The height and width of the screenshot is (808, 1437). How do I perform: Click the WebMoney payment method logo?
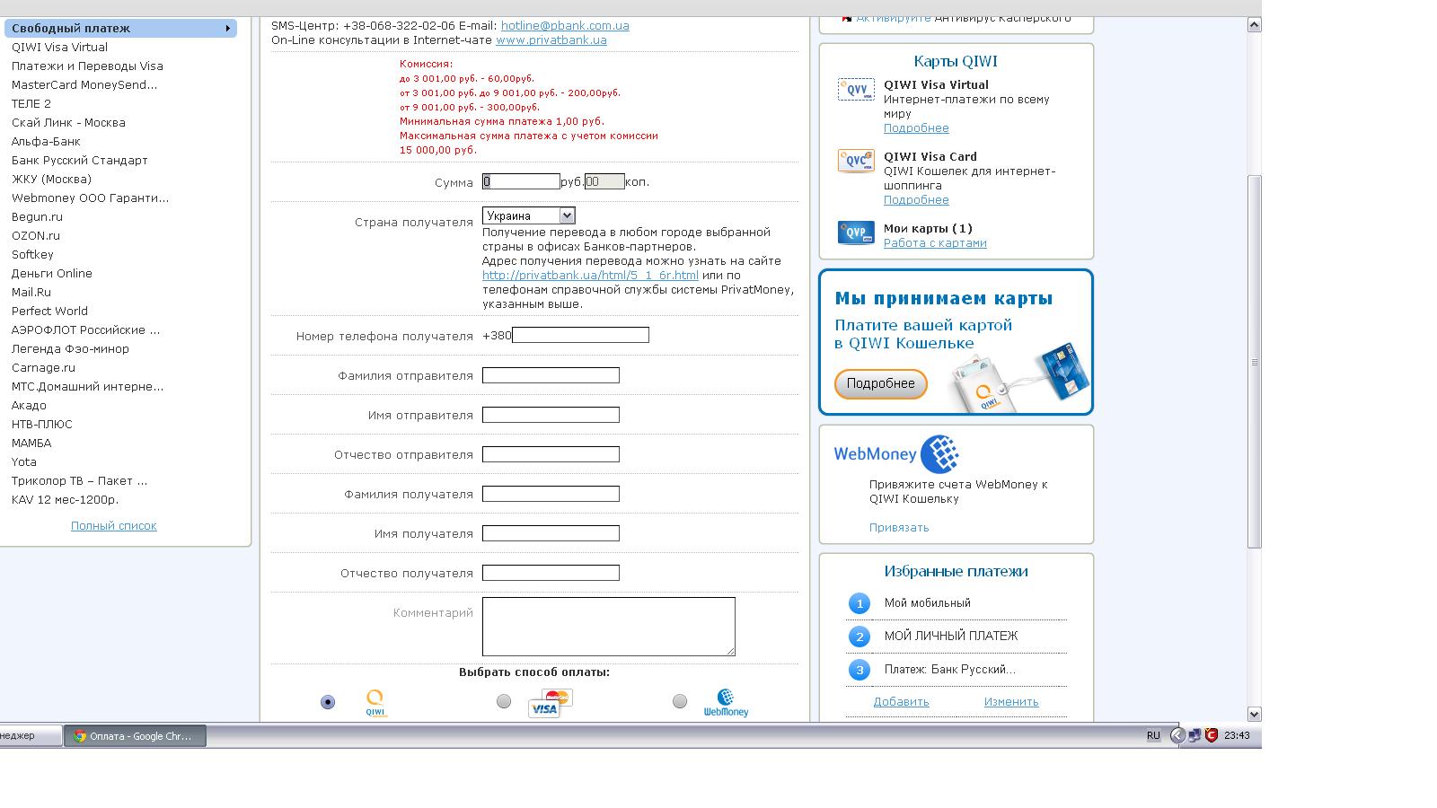click(x=726, y=703)
